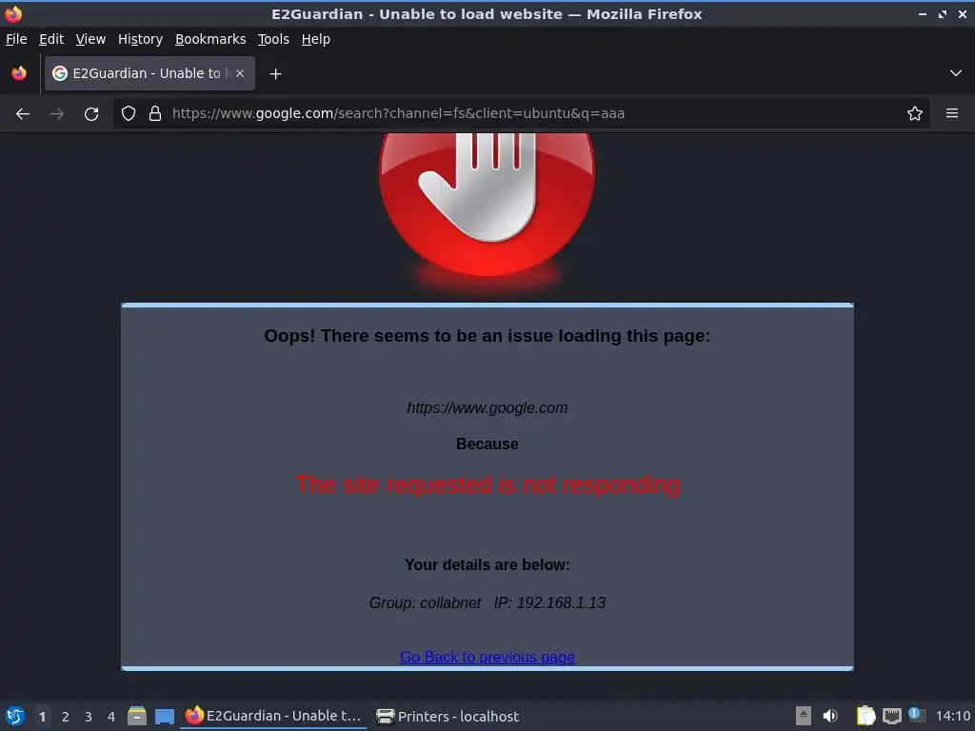Open the clipboard manager tray icon
Image resolution: width=975 pixels, height=731 pixels.
[866, 716]
